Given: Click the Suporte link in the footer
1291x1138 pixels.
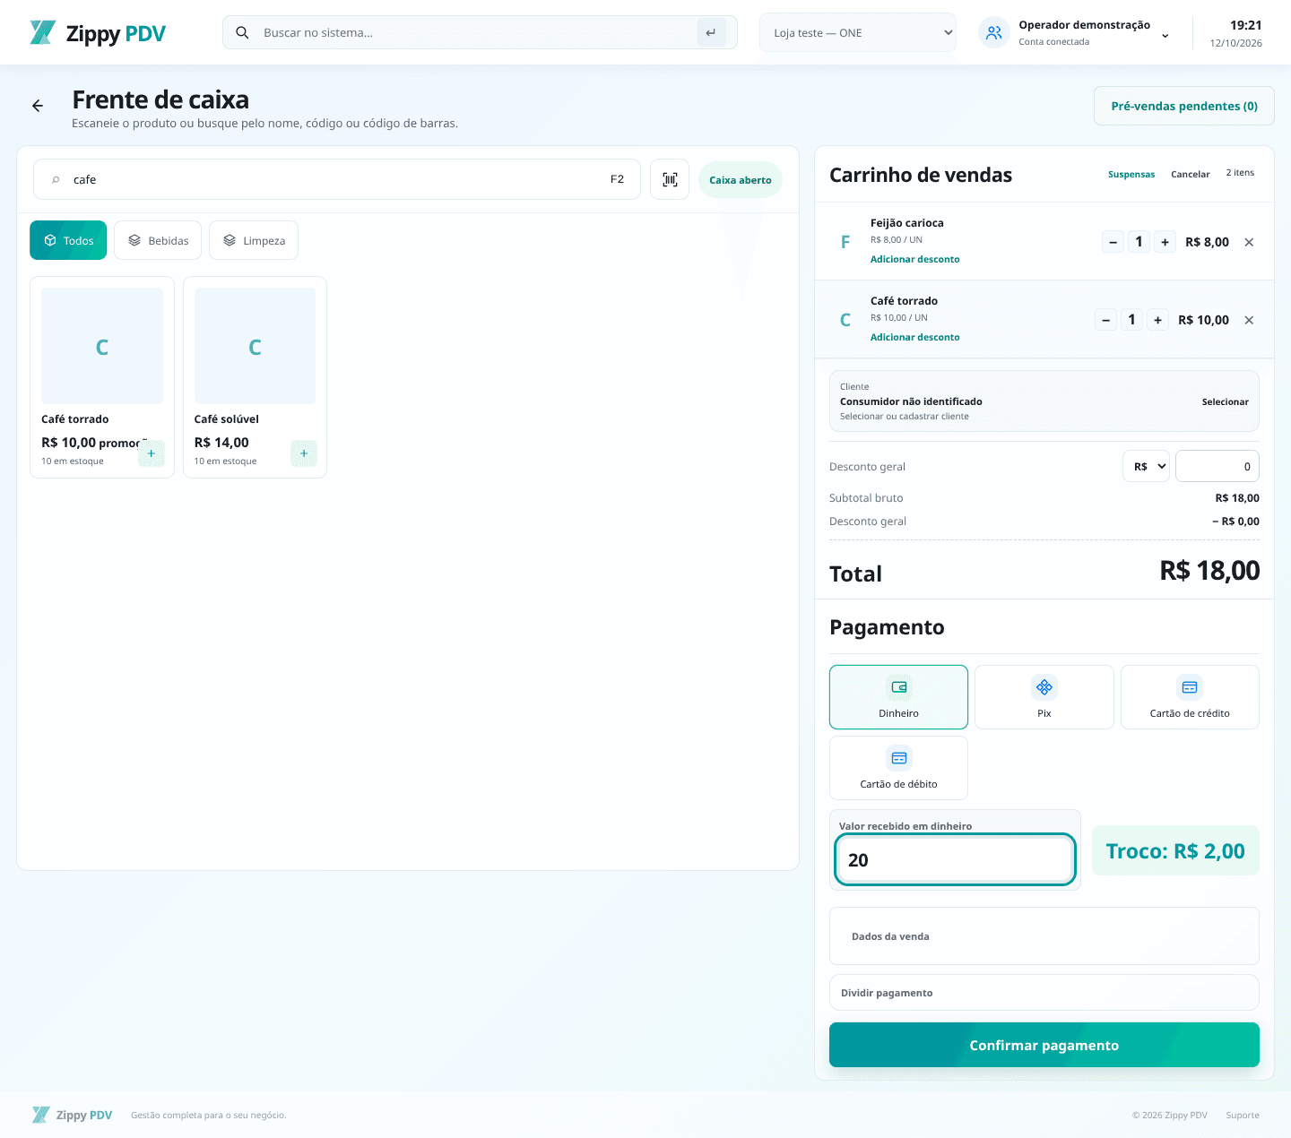Looking at the screenshot, I should tap(1243, 1115).
